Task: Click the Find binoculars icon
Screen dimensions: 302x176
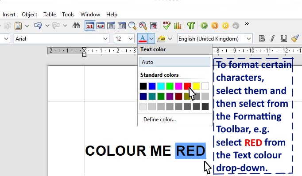Action: pyautogui.click(x=76, y=26)
